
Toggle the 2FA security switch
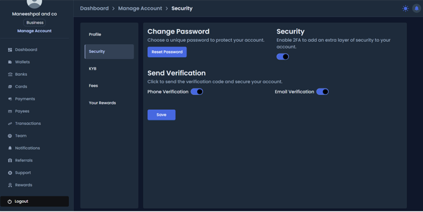tap(282, 56)
